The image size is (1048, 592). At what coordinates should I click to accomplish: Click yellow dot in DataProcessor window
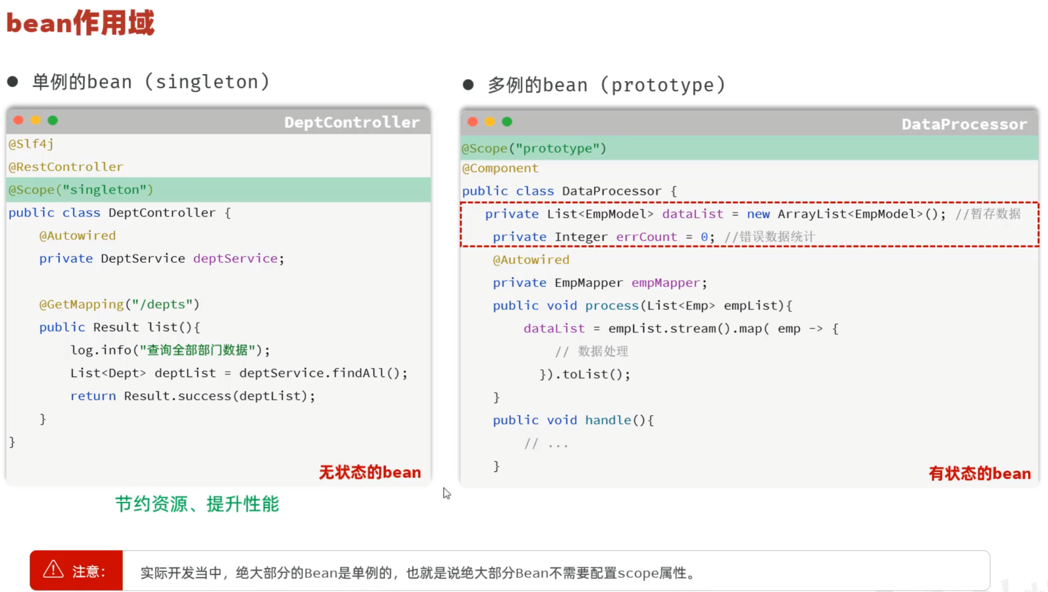tap(490, 122)
